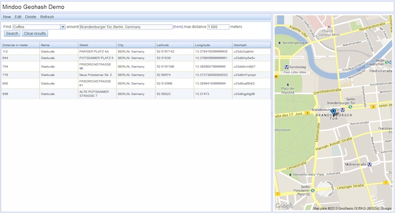Click latitude cell 52.5167742
The width and height of the screenshot is (395, 213).
click(165, 51)
